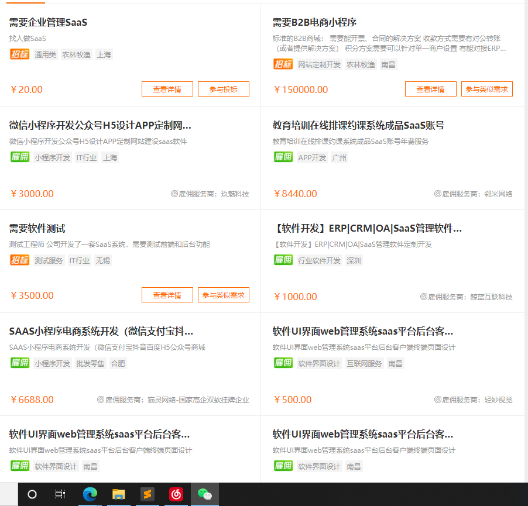This screenshot has width=528, height=506.
Task: View details for 需要B2B电商小程序 listing
Action: (x=431, y=89)
